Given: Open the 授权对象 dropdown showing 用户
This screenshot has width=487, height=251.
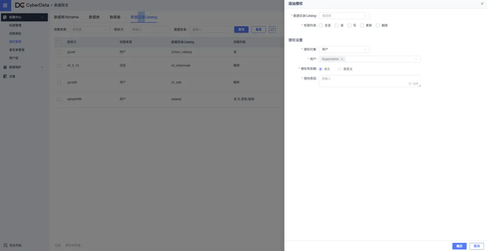Looking at the screenshot, I should (x=344, y=50).
